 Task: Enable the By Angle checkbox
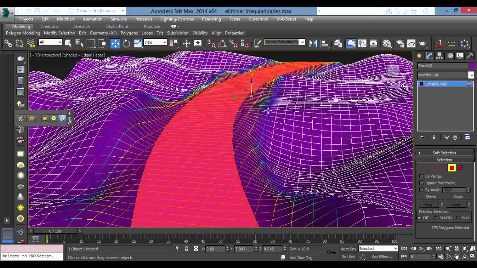point(421,190)
